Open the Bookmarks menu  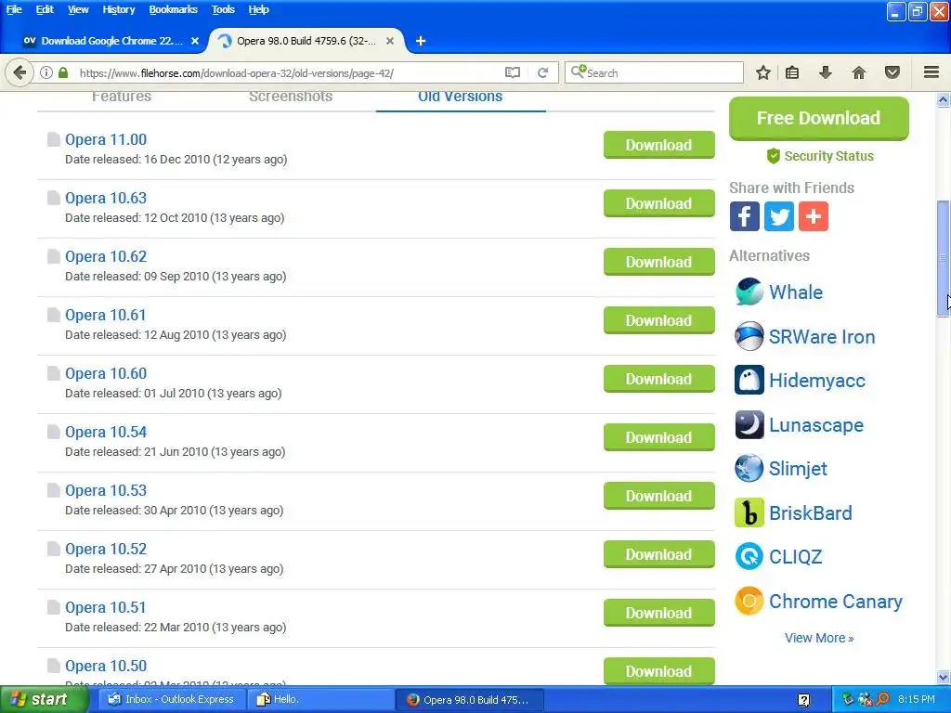(x=173, y=9)
